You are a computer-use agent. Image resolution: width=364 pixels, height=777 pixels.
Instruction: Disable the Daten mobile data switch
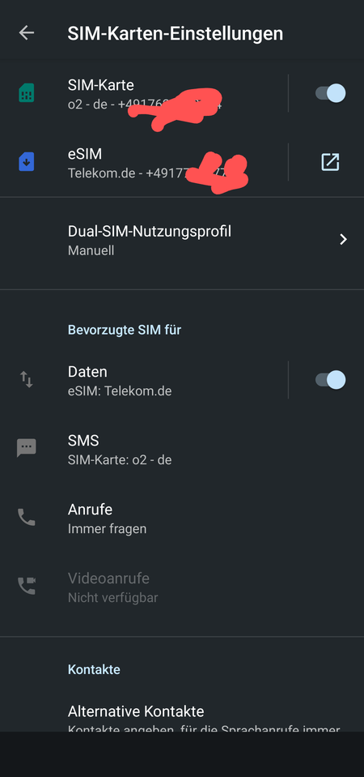coord(330,380)
